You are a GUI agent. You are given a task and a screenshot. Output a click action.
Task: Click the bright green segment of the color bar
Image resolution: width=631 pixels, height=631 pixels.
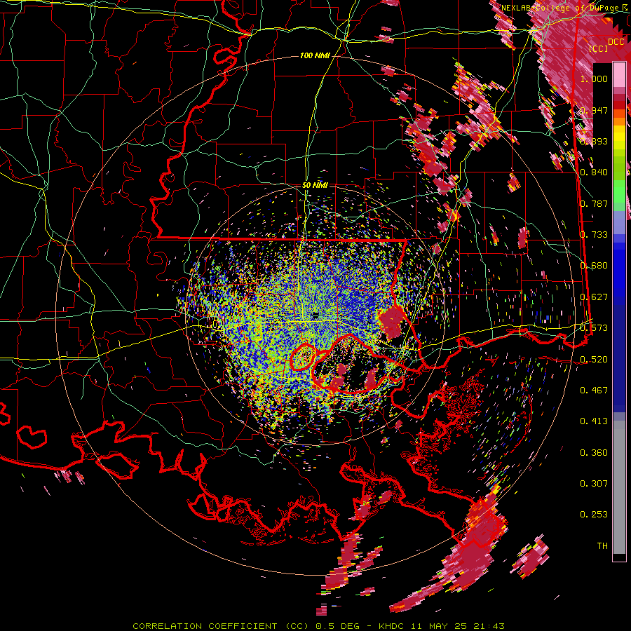point(619,191)
